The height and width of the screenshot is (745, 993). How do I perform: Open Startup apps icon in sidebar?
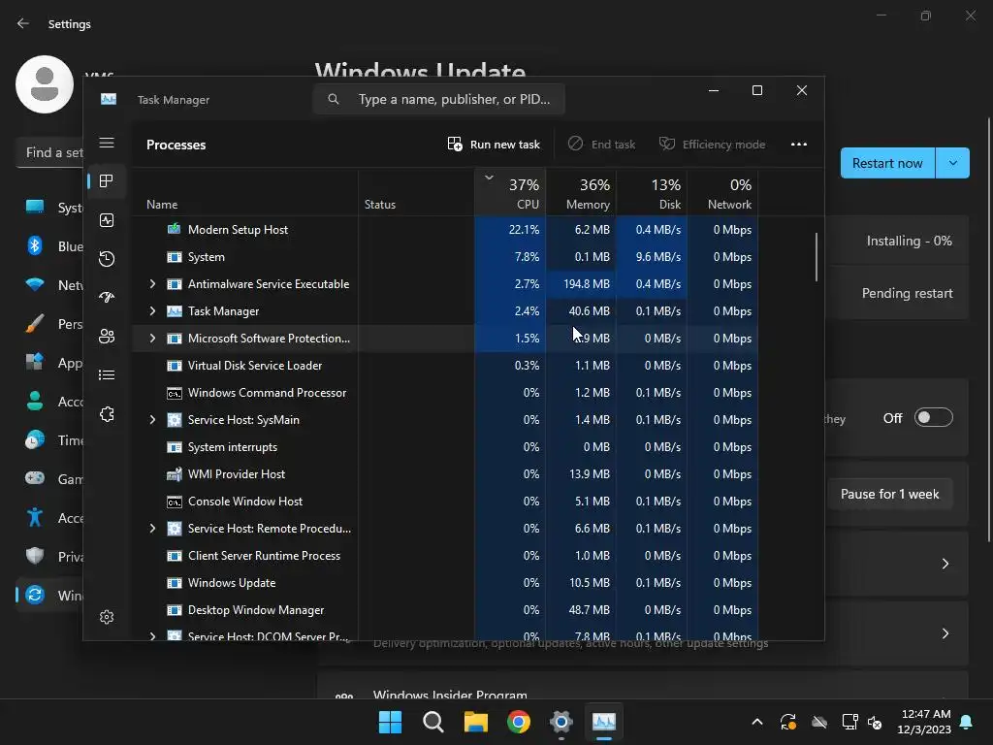107,297
